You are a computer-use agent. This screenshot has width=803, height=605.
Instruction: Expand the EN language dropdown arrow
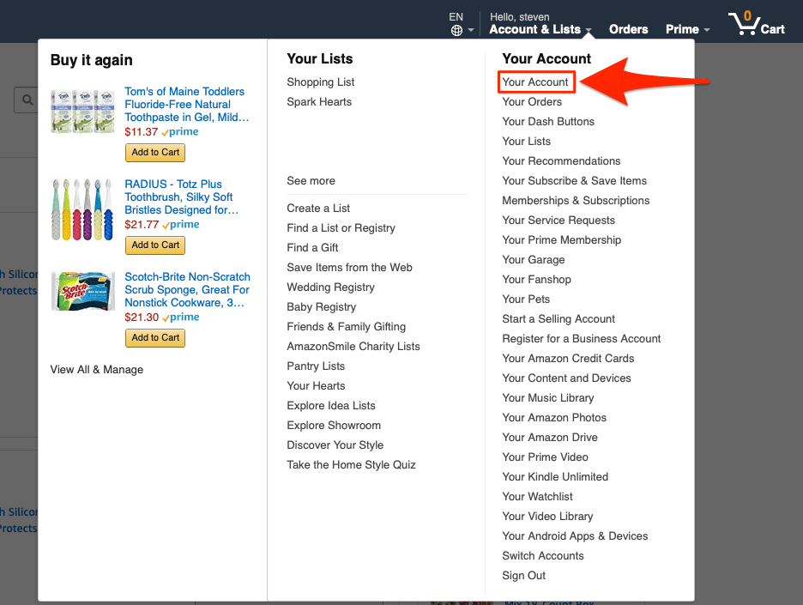[471, 31]
